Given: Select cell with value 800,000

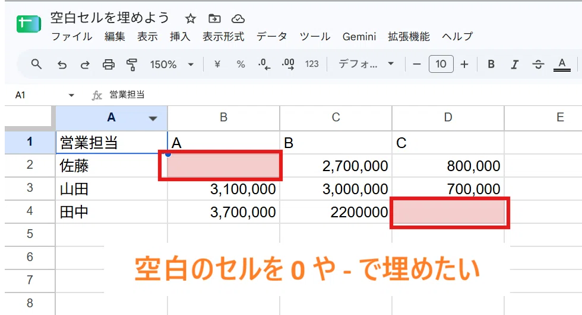Looking at the screenshot, I should tap(448, 165).
